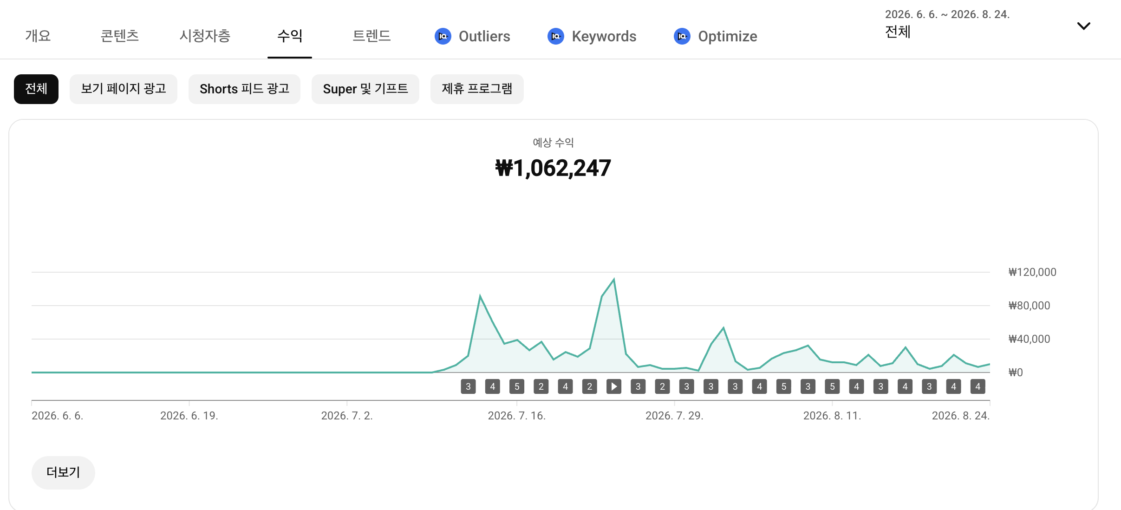Viewport: 1121px width, 510px height.
Task: Click the vidIQ icon beside Keywords
Action: [x=556, y=36]
